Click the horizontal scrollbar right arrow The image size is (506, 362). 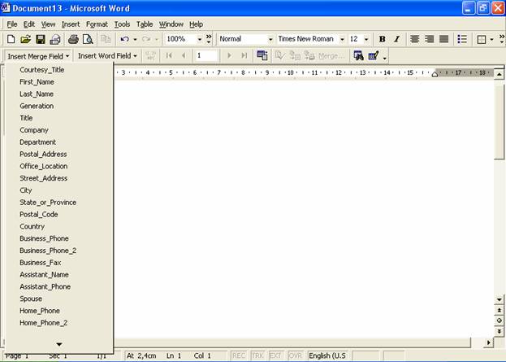pos(489,342)
